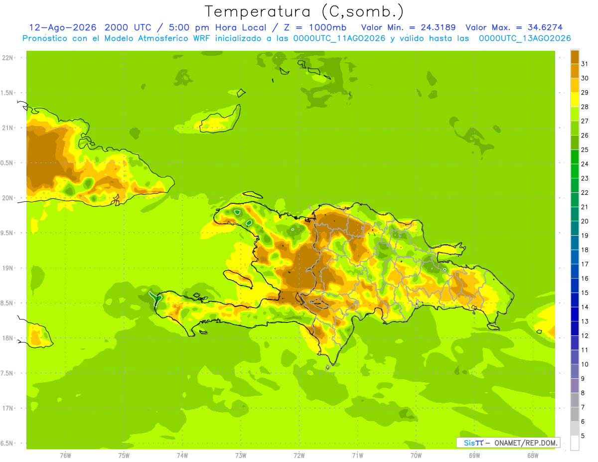Click the title 'Temperatura (C,somb.)'
Screen dimensions: 598x462
[x=304, y=11]
